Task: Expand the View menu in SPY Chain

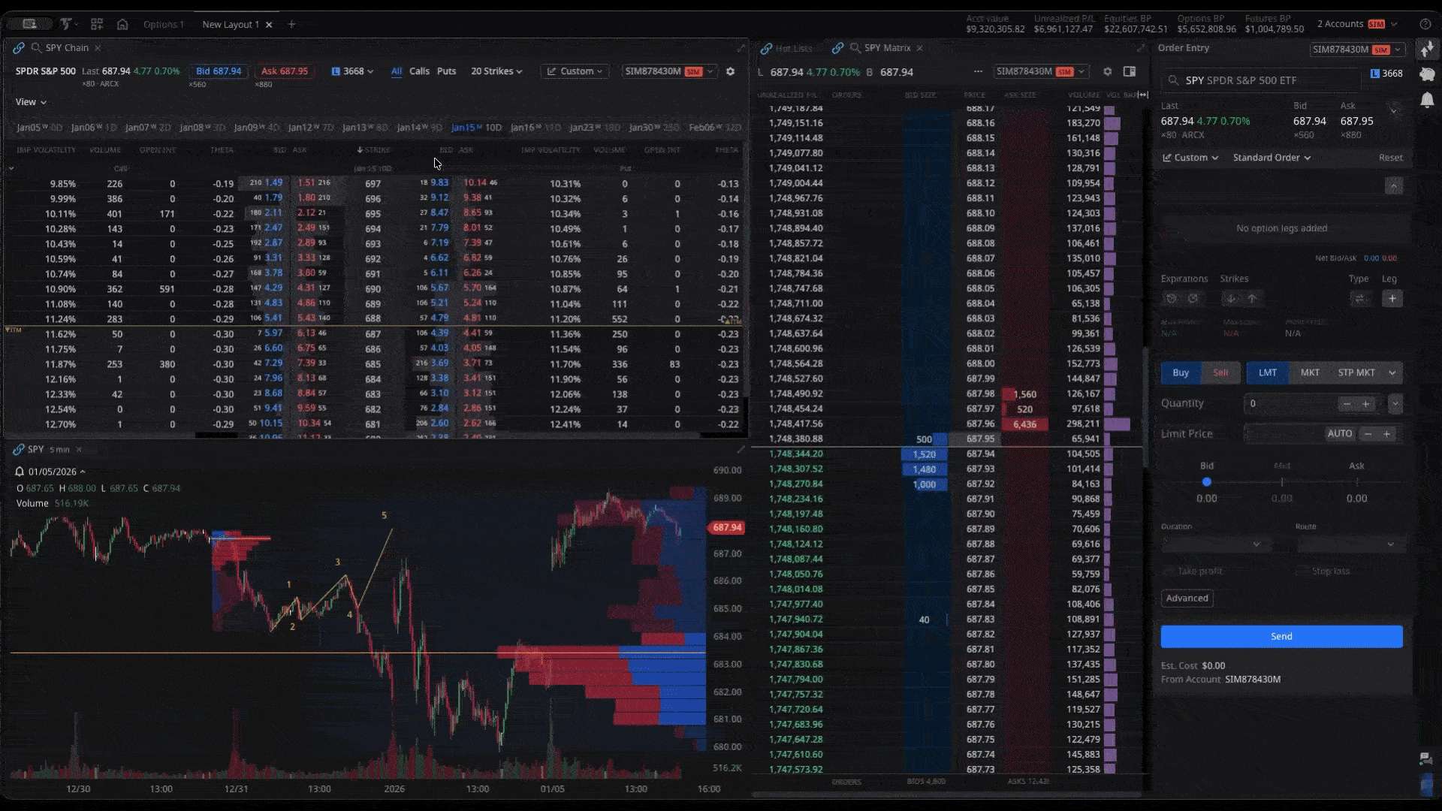Action: click(31, 102)
